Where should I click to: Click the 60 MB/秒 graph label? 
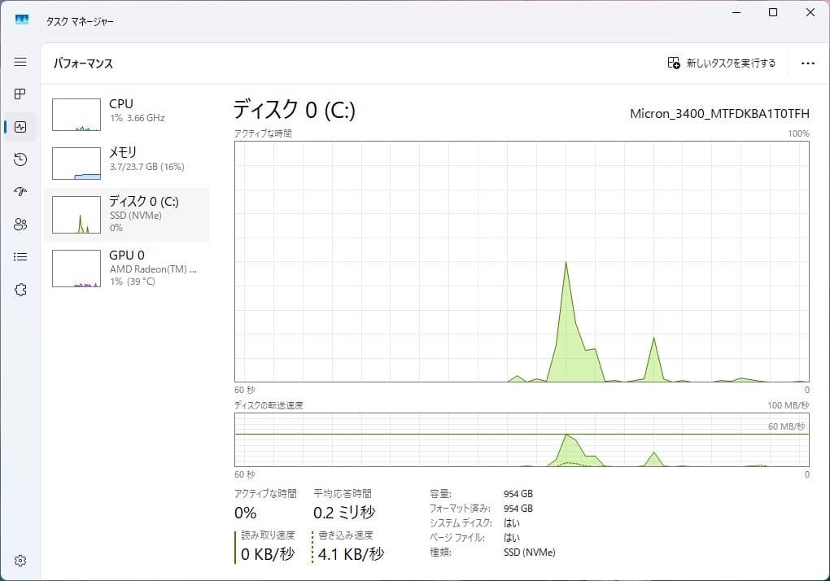click(x=787, y=426)
